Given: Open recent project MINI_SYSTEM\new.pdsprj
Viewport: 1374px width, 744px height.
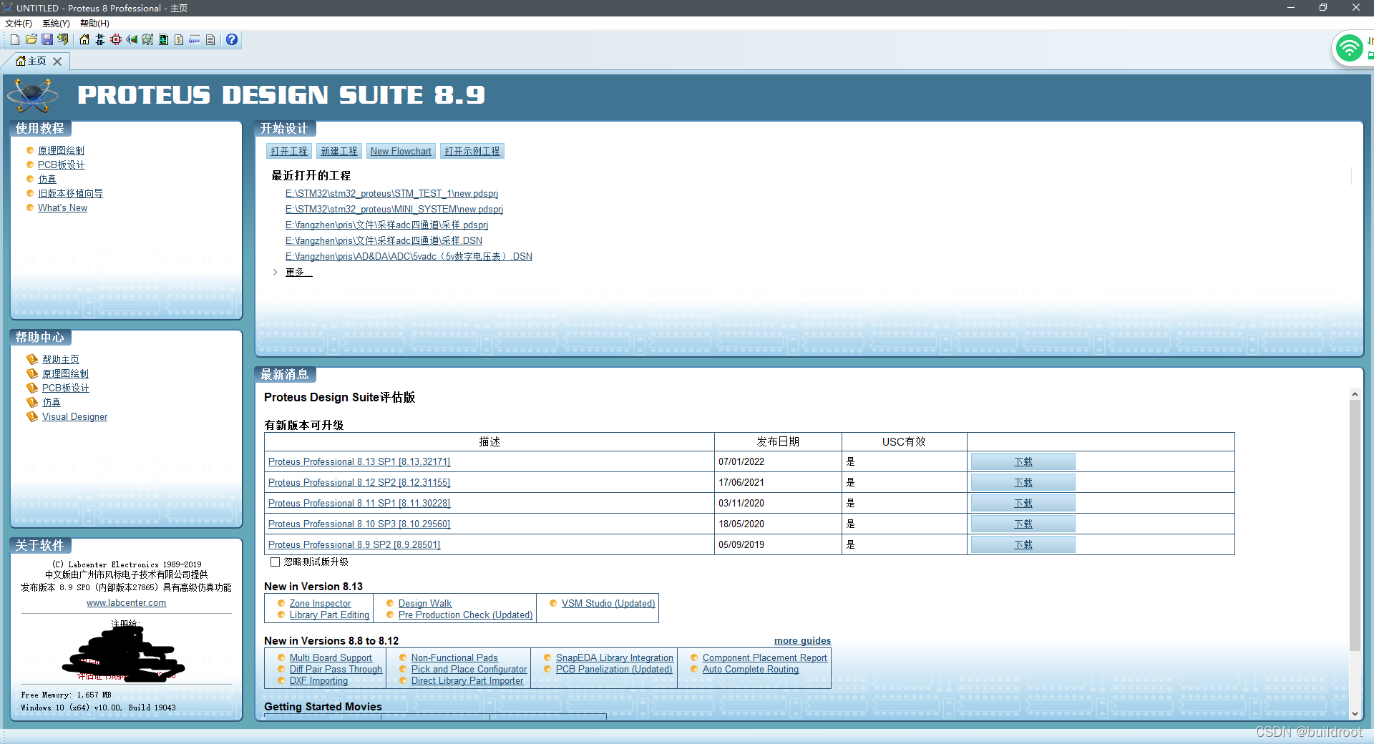Looking at the screenshot, I should 394,210.
